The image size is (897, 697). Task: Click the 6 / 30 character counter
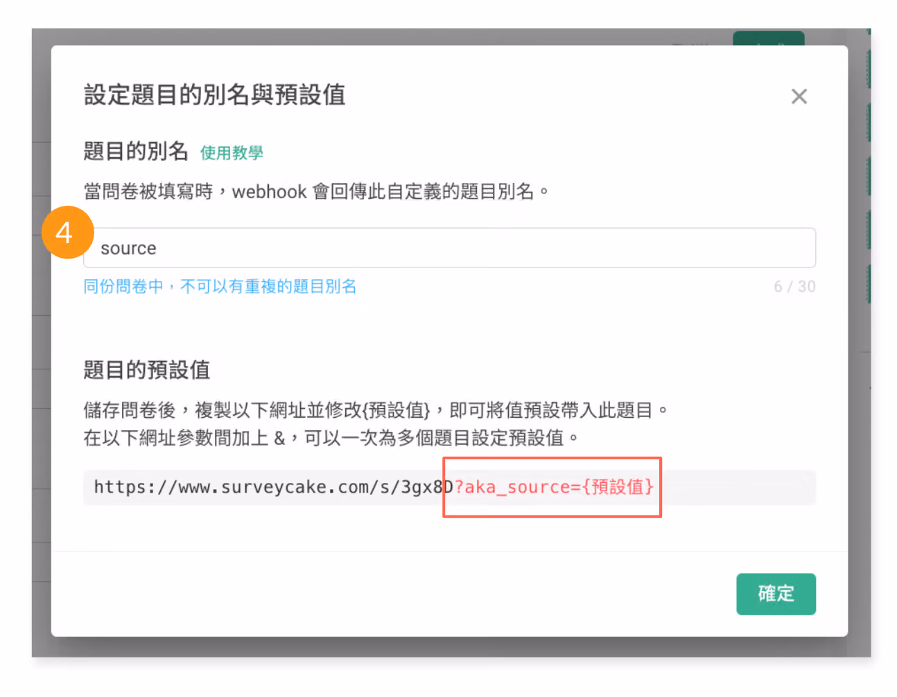click(794, 286)
